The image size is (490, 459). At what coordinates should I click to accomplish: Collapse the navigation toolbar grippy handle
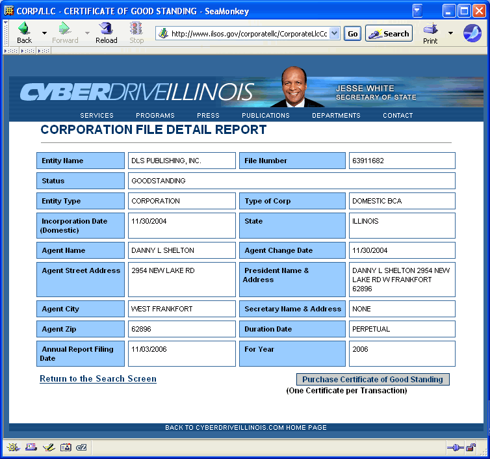[x=6, y=33]
